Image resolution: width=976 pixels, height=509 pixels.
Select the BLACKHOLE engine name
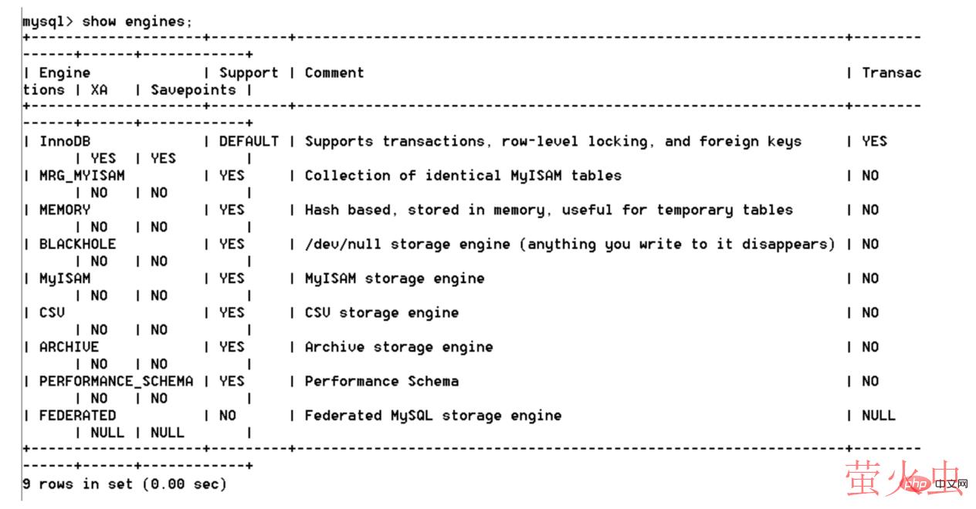[x=77, y=244]
